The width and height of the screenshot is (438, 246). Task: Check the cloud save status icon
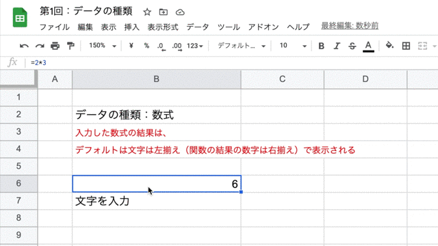180,12
